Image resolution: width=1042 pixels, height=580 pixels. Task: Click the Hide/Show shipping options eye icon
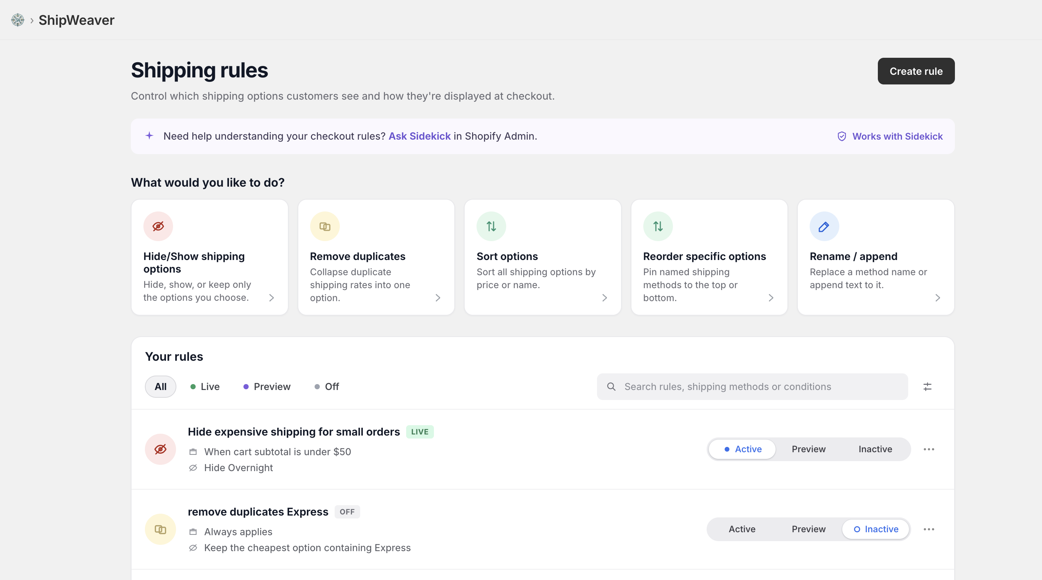[x=158, y=226]
